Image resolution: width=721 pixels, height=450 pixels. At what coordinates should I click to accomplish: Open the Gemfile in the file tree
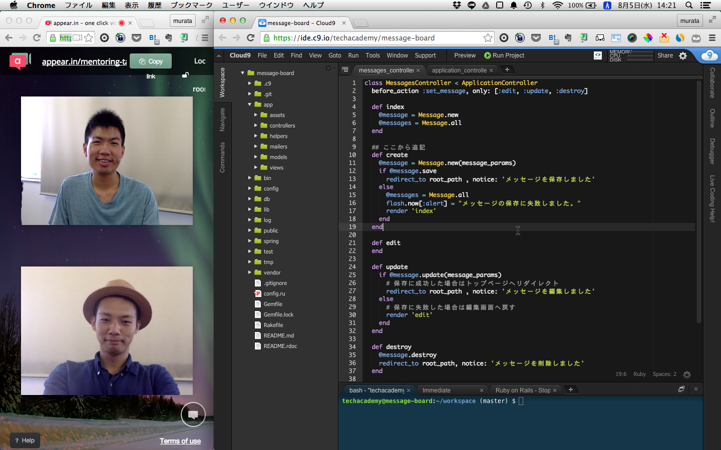click(273, 304)
